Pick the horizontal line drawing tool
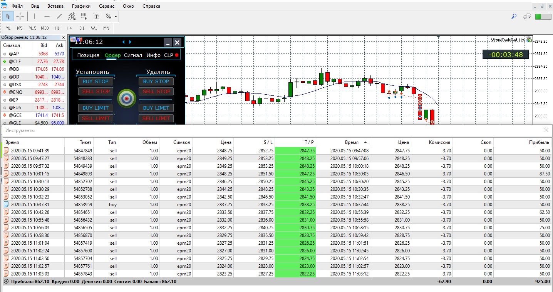This screenshot has height=292, width=553. [x=47, y=16]
